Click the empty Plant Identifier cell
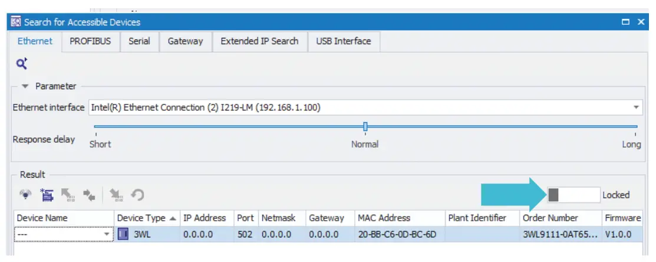This screenshot has height=262, width=656. click(x=482, y=234)
